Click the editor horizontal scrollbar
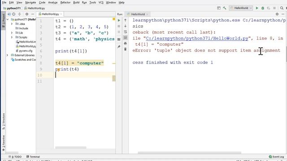Viewport: 287px width, 161px height. pyautogui.click(x=71, y=148)
